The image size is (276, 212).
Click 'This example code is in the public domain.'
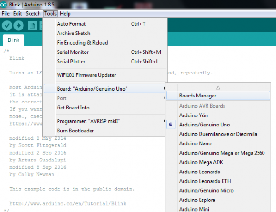(x=72, y=189)
